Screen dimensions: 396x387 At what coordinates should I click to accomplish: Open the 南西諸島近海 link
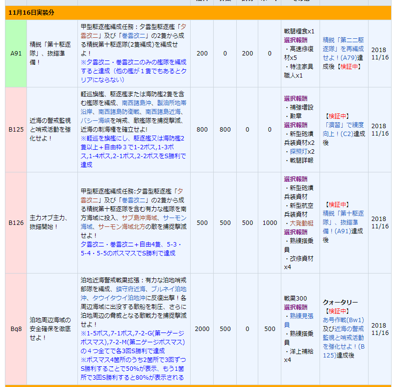[163, 111]
